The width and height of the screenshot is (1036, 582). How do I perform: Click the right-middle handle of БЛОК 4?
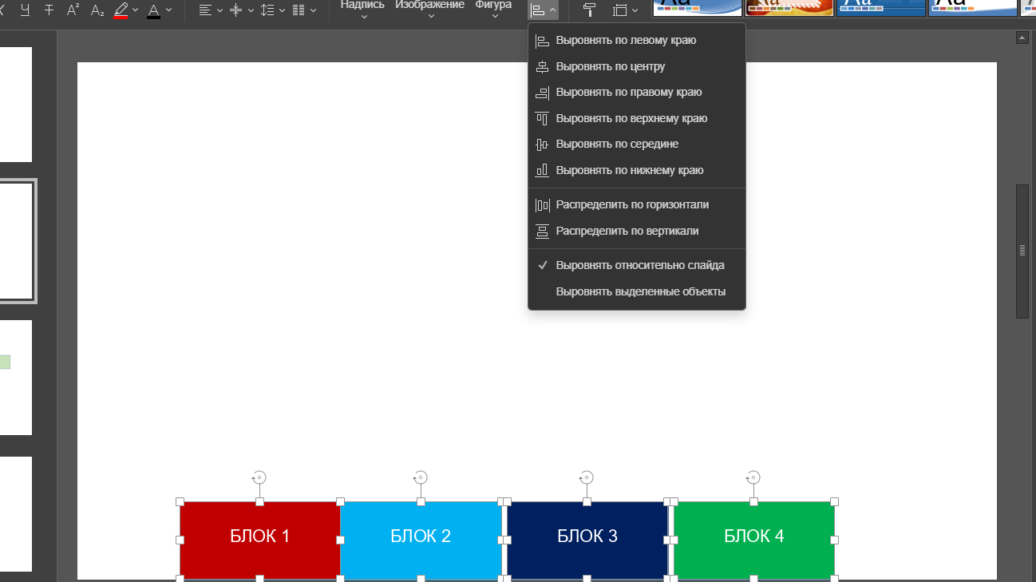pyautogui.click(x=835, y=540)
